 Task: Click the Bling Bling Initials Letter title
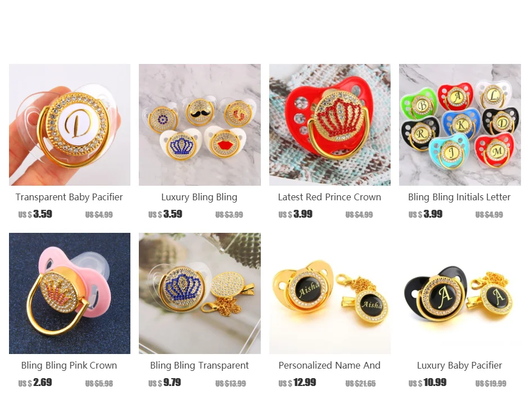click(459, 197)
